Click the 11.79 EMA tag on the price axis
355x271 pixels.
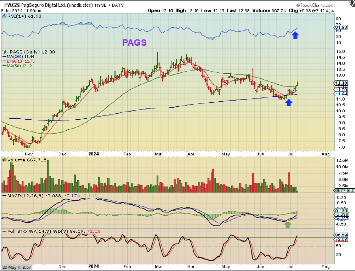pos(341,90)
